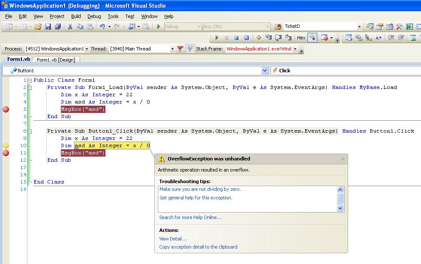Open the Debug menu
The image size is (421, 264).
tap(94, 16)
